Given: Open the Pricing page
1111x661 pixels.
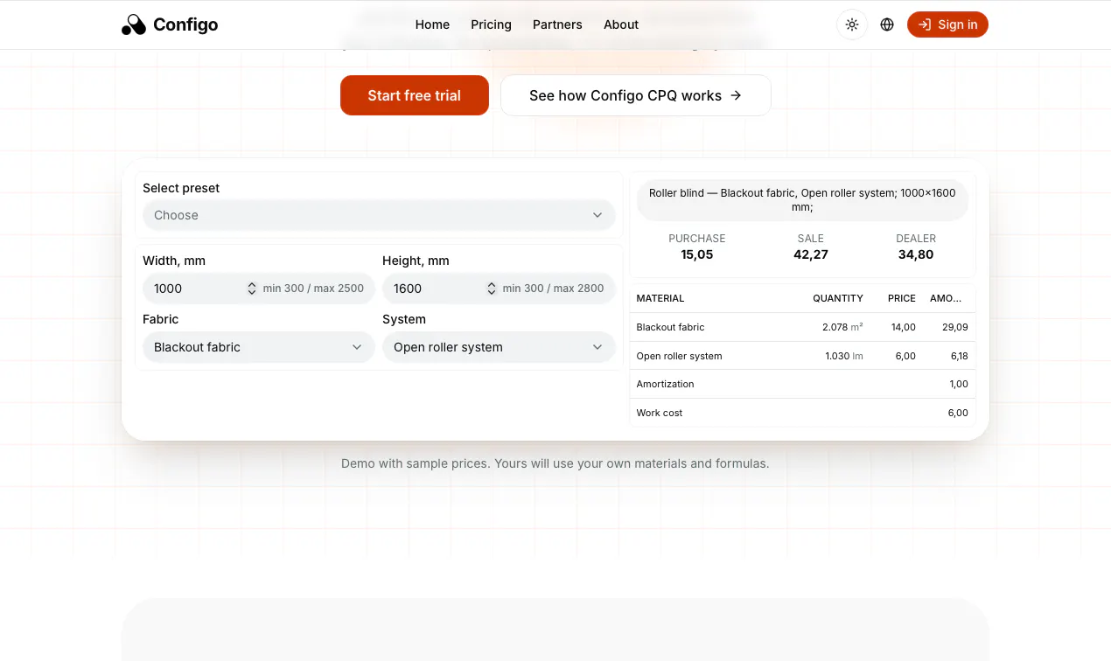Looking at the screenshot, I should 491,24.
